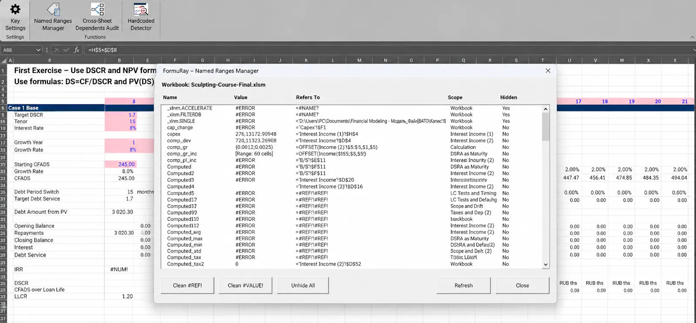Click the confirm formula checkmark icon
The image size is (696, 323).
66,50
